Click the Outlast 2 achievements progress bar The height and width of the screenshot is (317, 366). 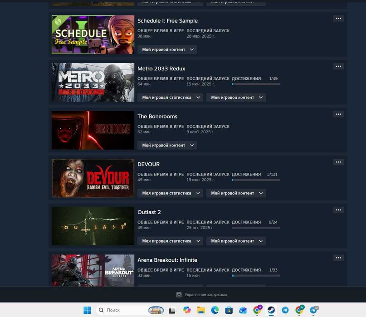coord(256,228)
